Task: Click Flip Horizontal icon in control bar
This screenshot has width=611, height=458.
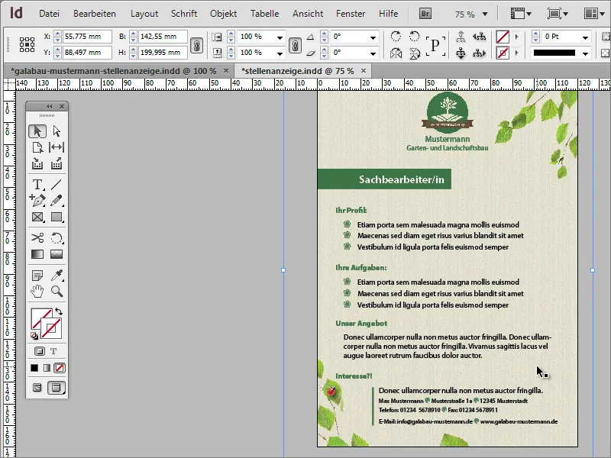Action: (x=396, y=53)
